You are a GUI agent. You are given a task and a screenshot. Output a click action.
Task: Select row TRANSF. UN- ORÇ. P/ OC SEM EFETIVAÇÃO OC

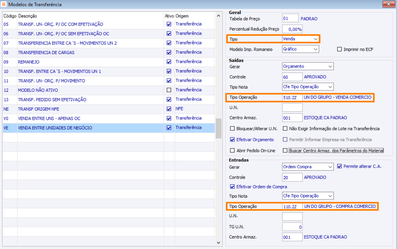[109, 34]
